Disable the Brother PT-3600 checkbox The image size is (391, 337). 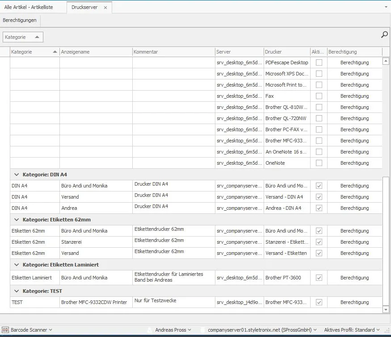(x=319, y=278)
